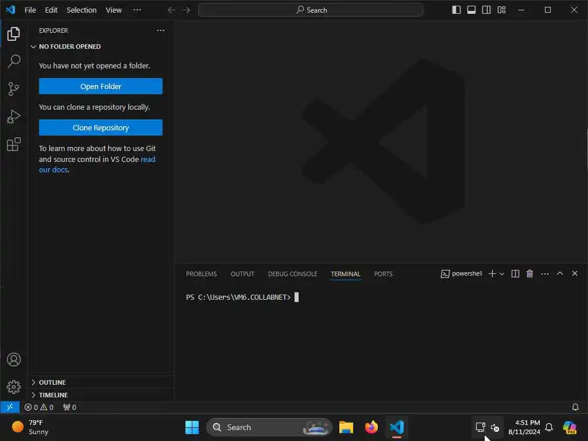Toggle the secondary side bar
Screen dimensions: 588x441
[x=486, y=10]
